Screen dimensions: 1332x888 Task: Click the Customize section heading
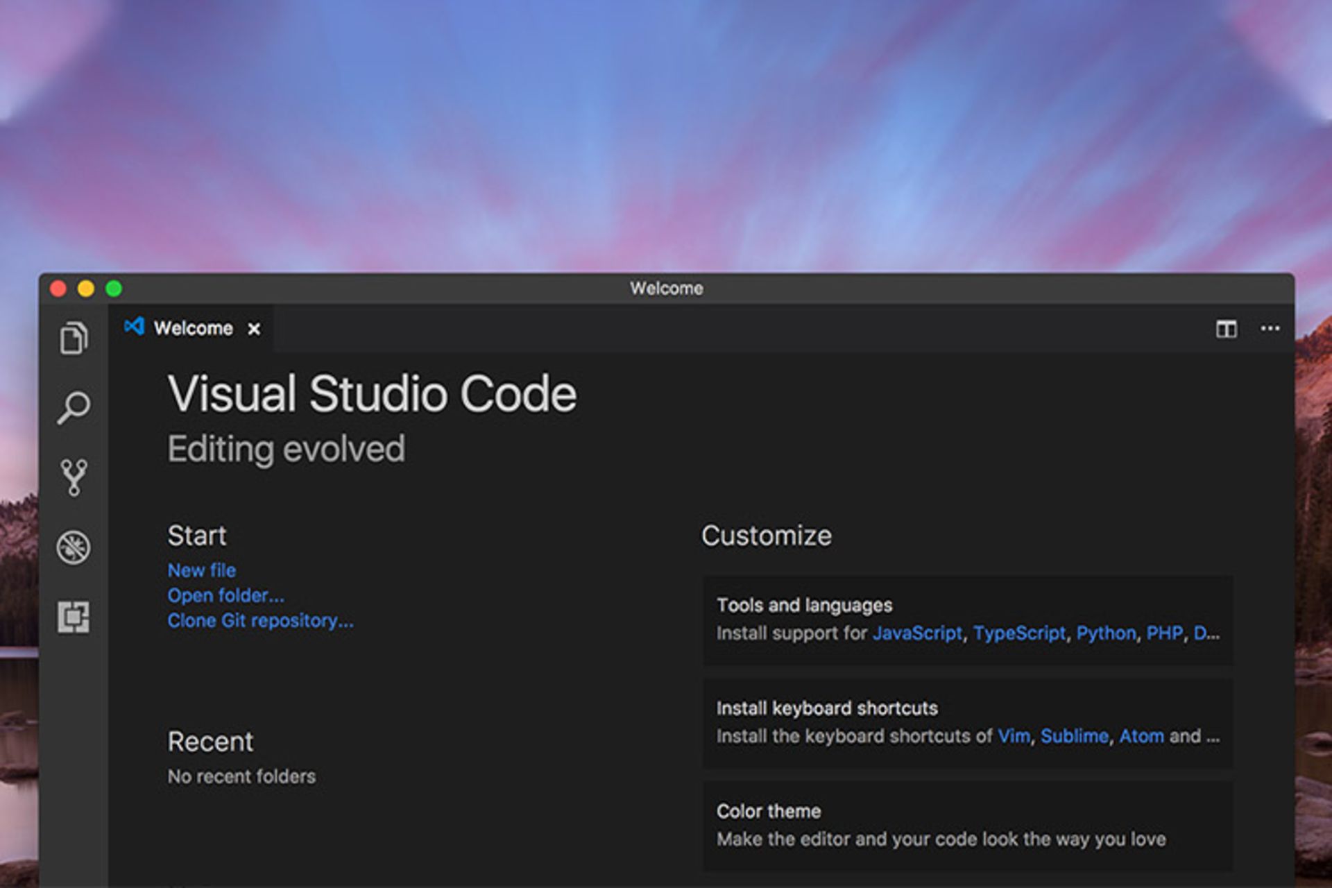(x=766, y=536)
